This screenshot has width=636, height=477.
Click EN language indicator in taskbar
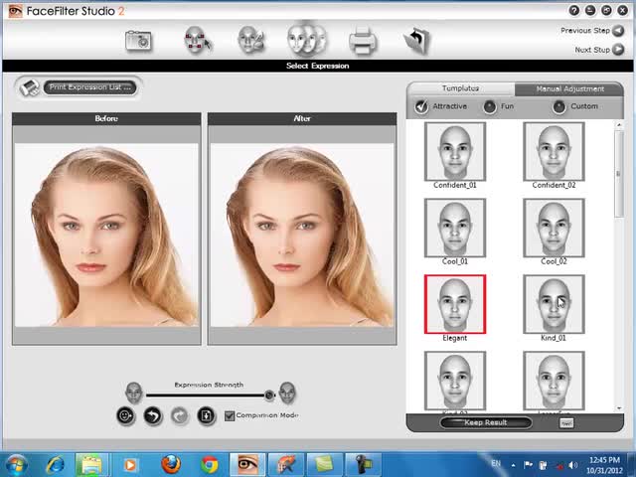pyautogui.click(x=496, y=463)
